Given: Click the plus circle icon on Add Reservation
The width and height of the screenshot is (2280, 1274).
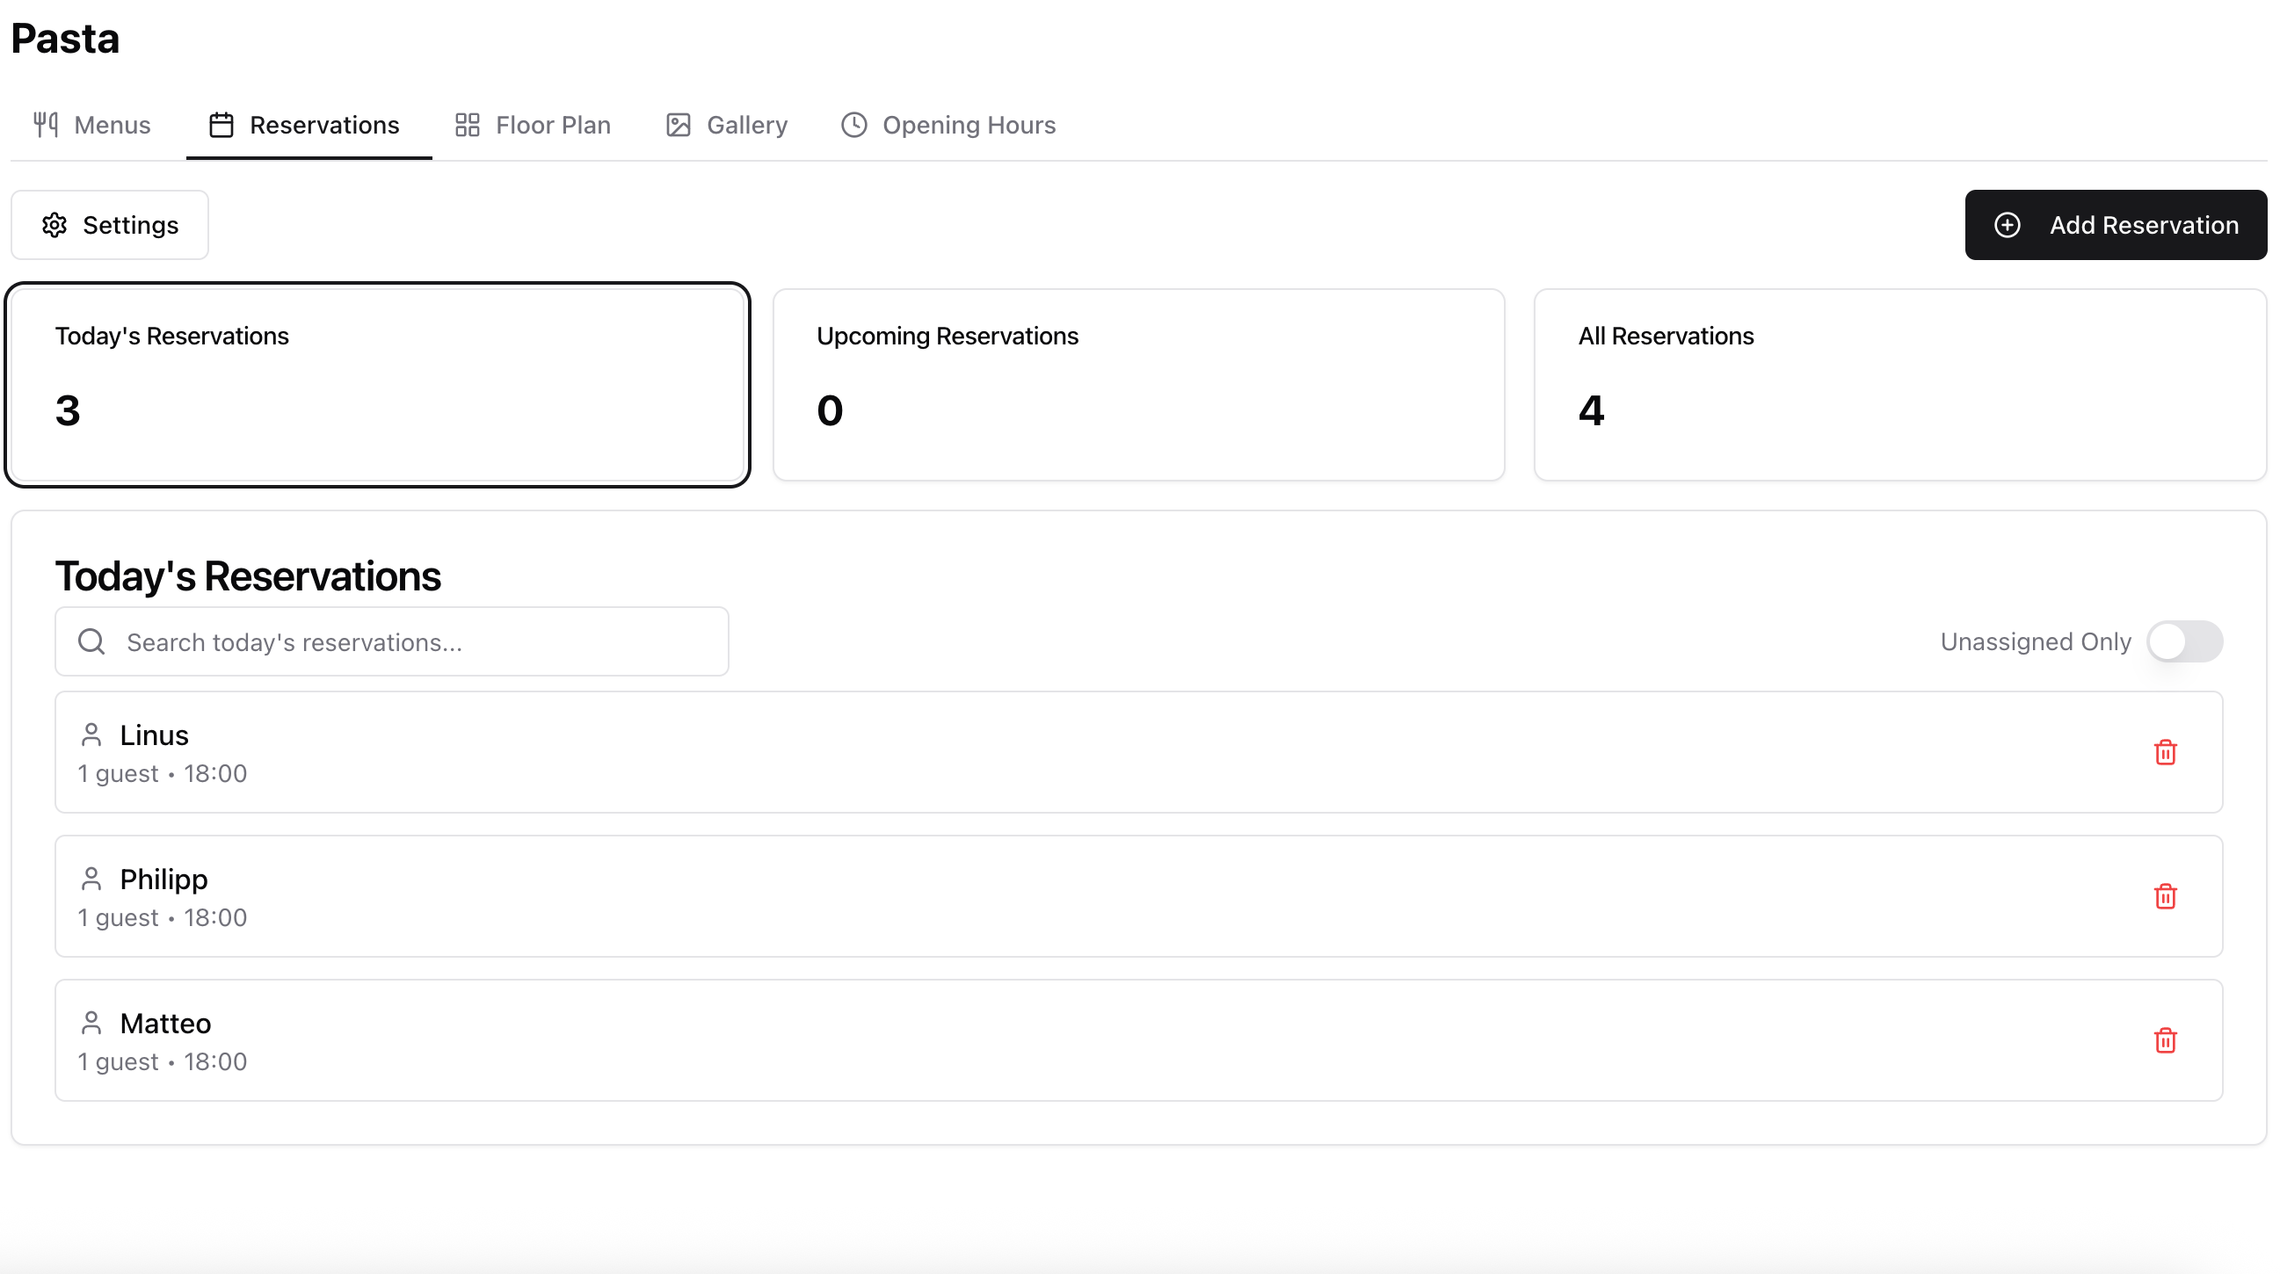Looking at the screenshot, I should coord(2008,225).
